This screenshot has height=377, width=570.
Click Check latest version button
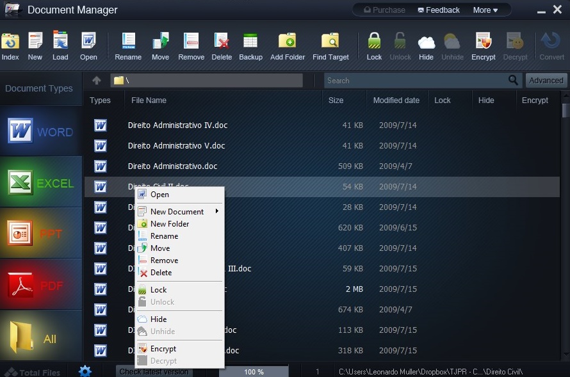coord(154,371)
